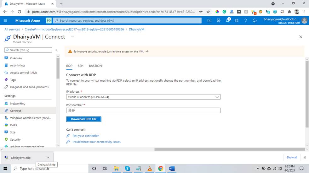Close the downloads bar

(x=305, y=158)
